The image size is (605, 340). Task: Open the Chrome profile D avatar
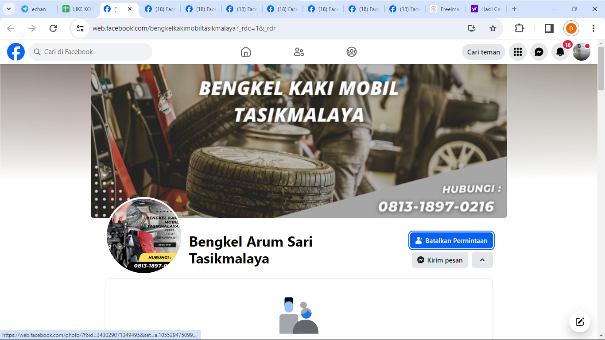(571, 28)
